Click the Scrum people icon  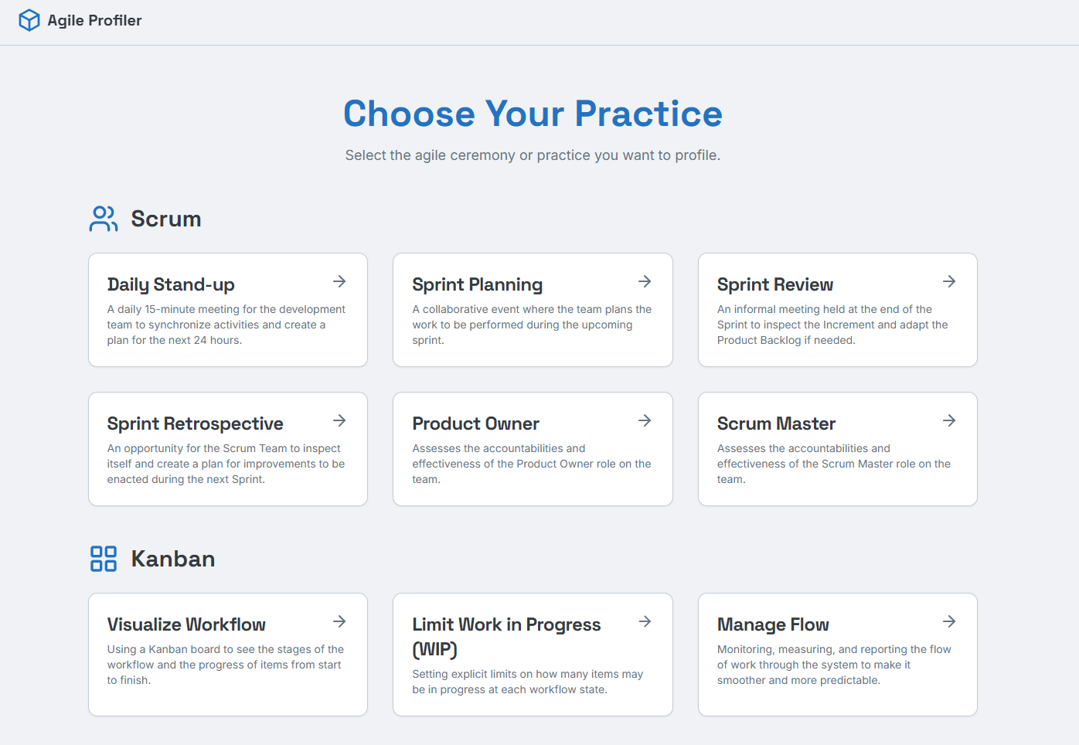pyautogui.click(x=103, y=219)
